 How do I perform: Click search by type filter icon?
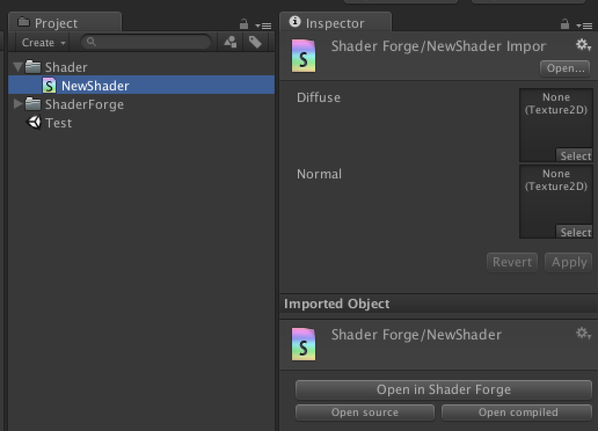(230, 42)
